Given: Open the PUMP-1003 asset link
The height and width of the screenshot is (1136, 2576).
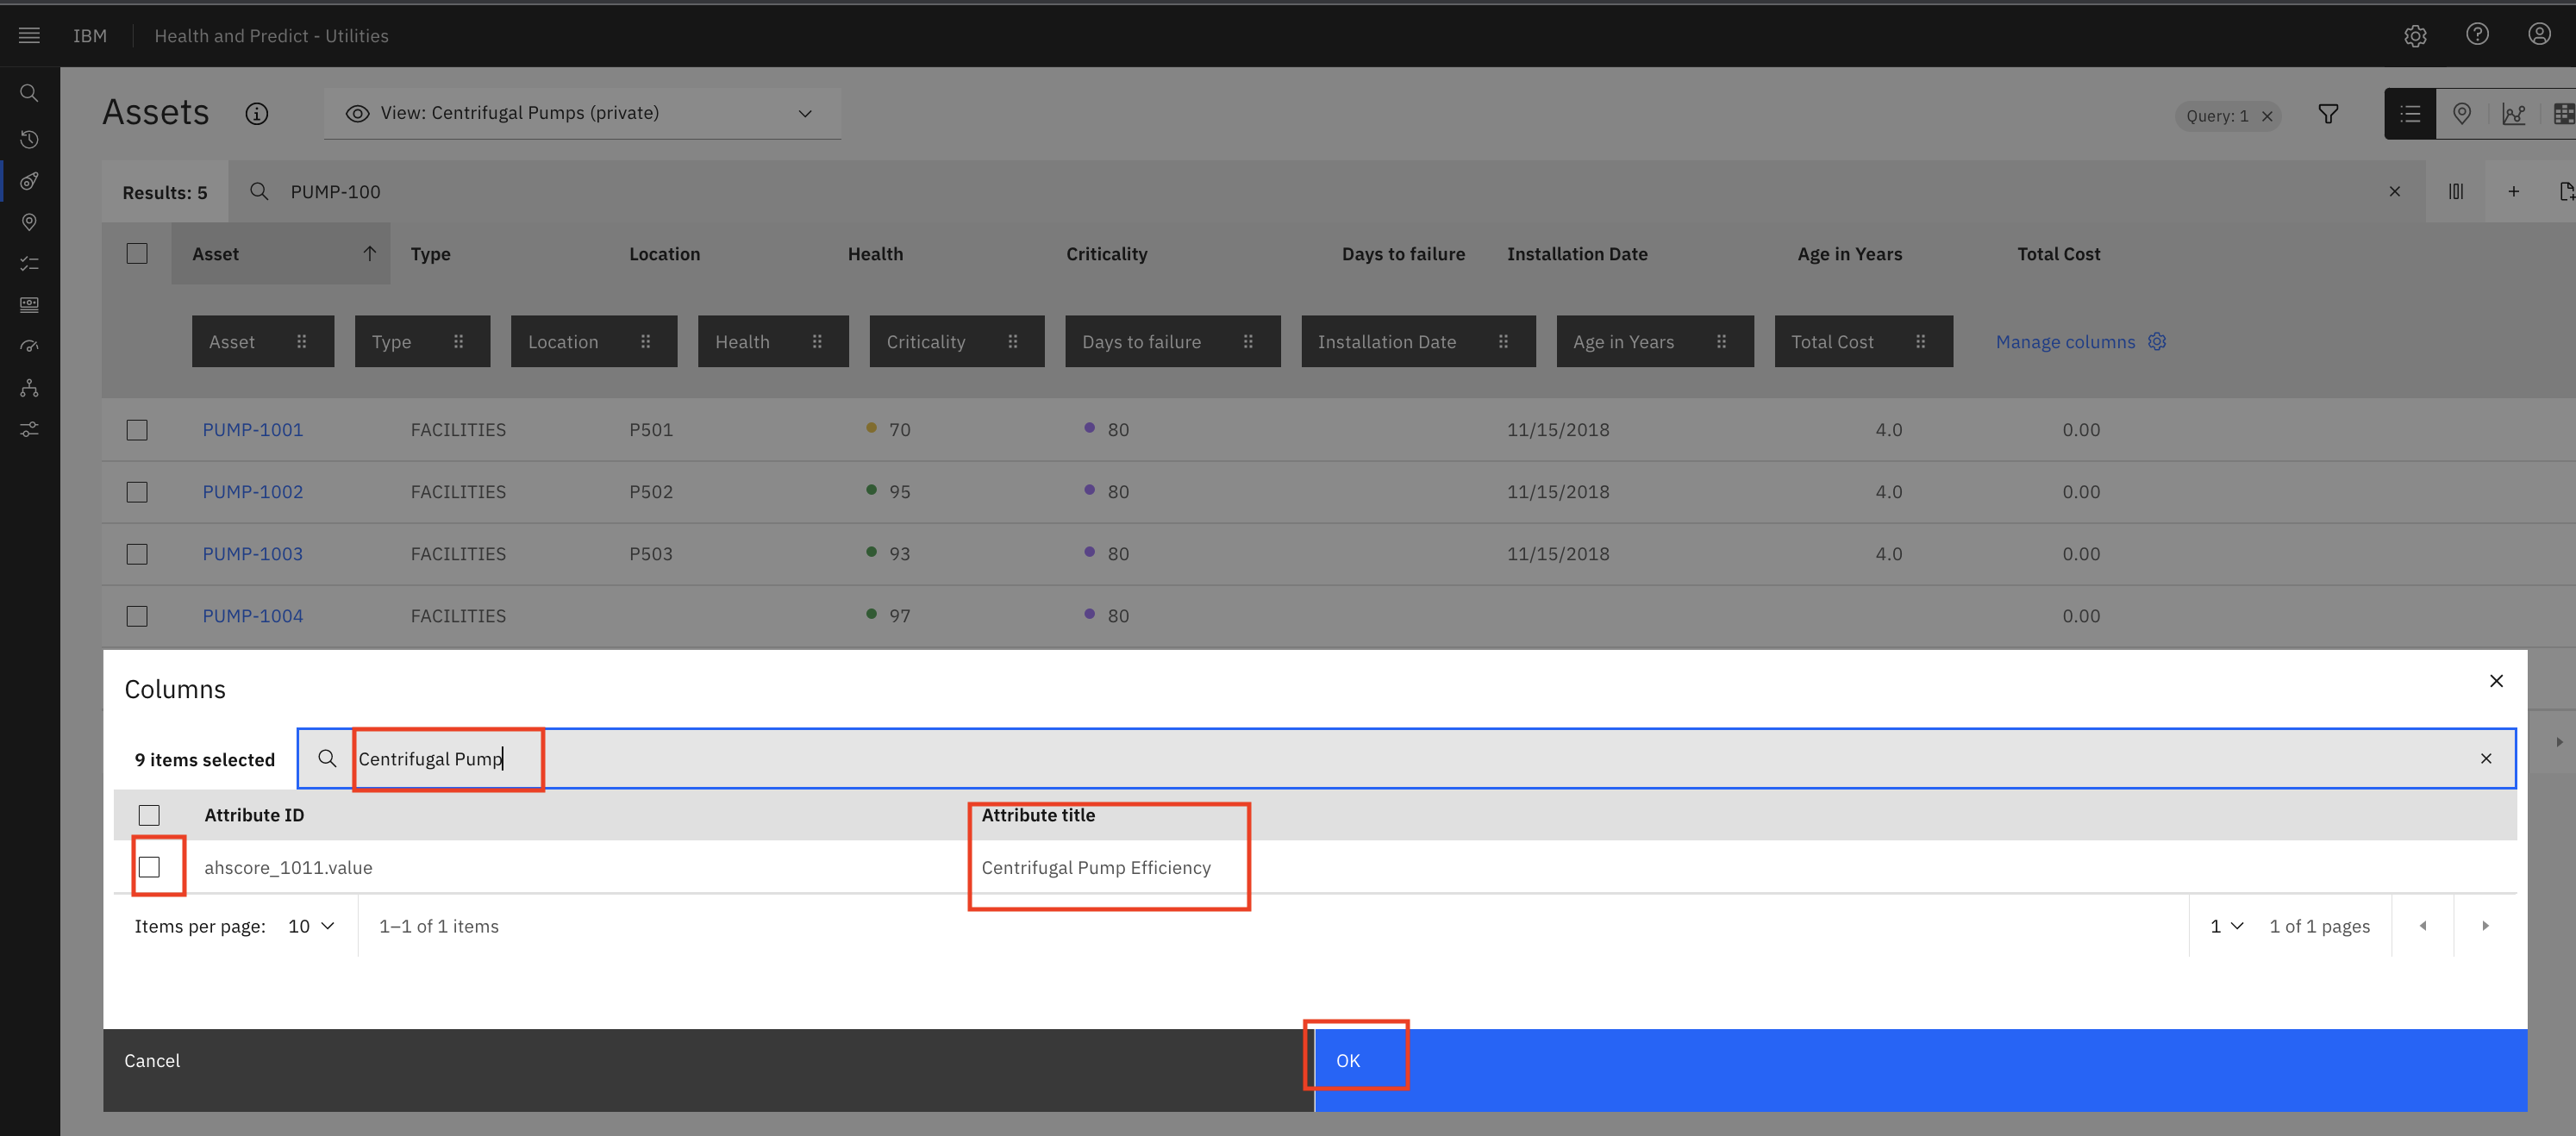Looking at the screenshot, I should (x=252, y=554).
